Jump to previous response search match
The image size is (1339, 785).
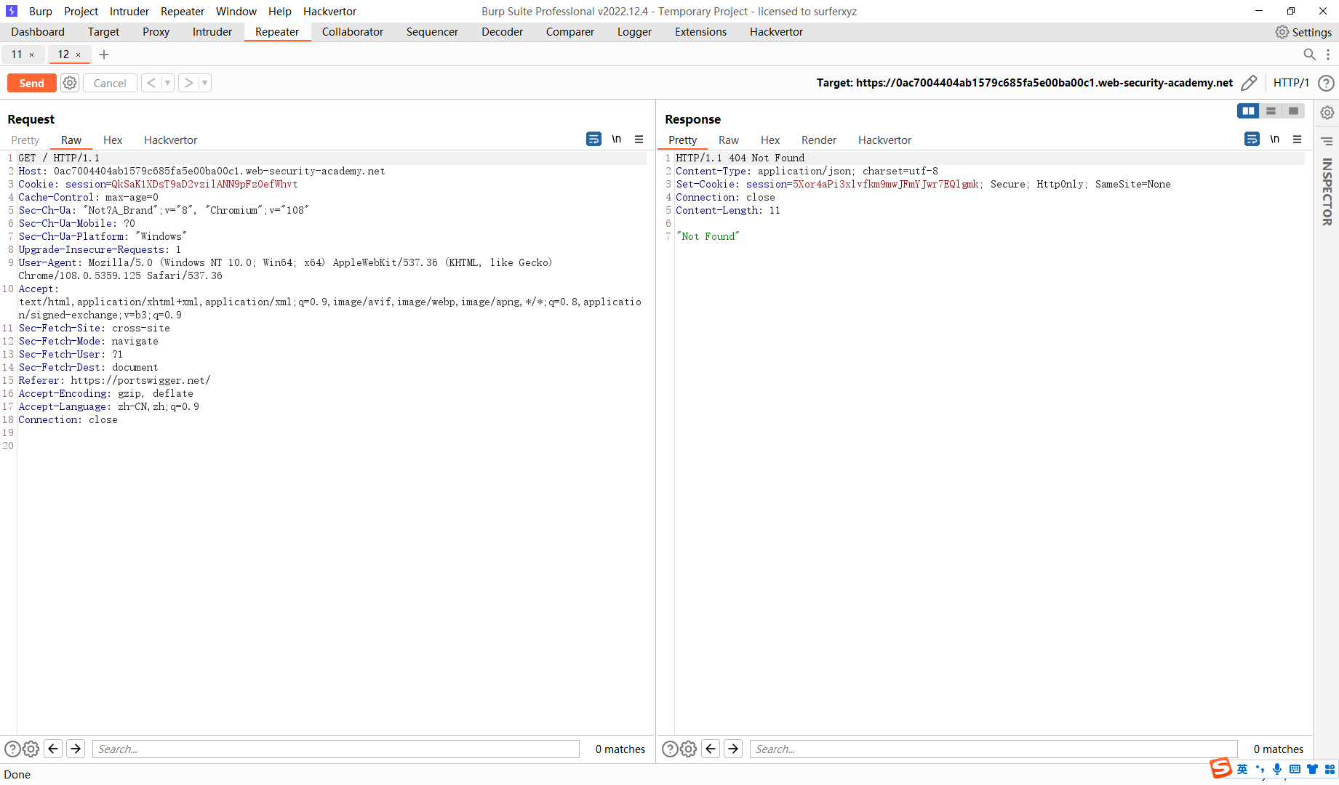click(711, 749)
